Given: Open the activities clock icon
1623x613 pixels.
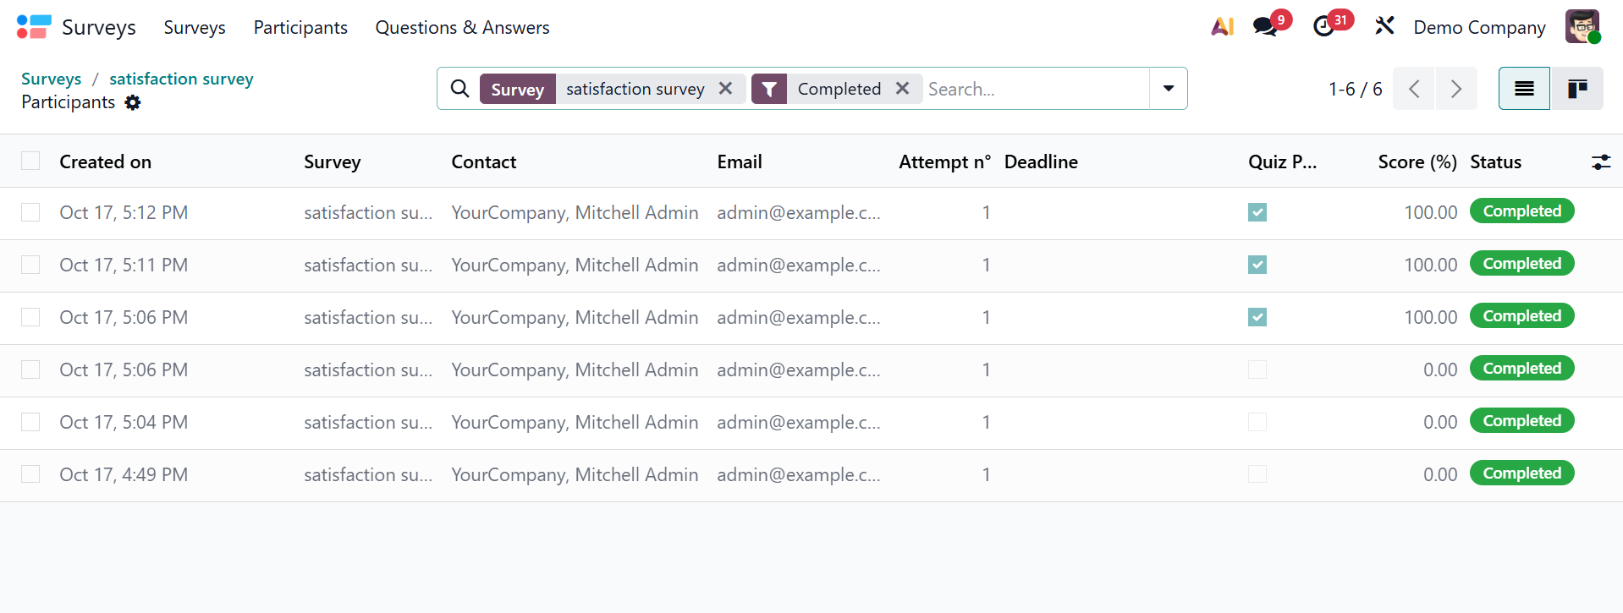Looking at the screenshot, I should 1324,27.
